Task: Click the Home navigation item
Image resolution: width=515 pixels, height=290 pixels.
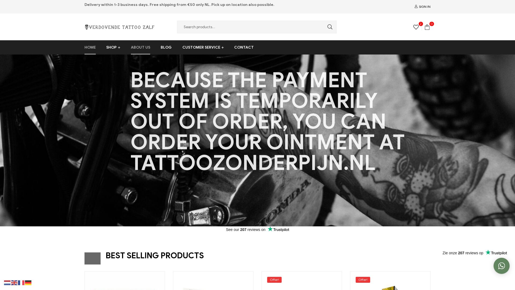Action: pyautogui.click(x=90, y=47)
